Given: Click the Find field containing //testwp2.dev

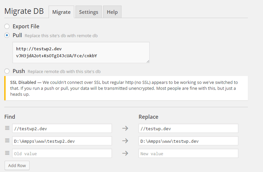Looking at the screenshot, I should [x=62, y=128].
